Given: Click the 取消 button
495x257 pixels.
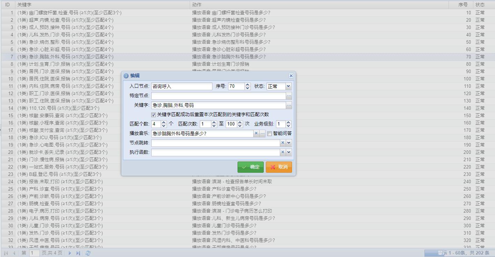Looking at the screenshot, I should pyautogui.click(x=279, y=167).
